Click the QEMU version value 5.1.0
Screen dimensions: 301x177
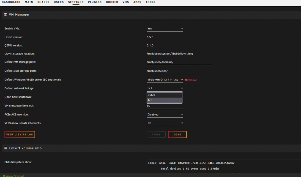(150, 45)
